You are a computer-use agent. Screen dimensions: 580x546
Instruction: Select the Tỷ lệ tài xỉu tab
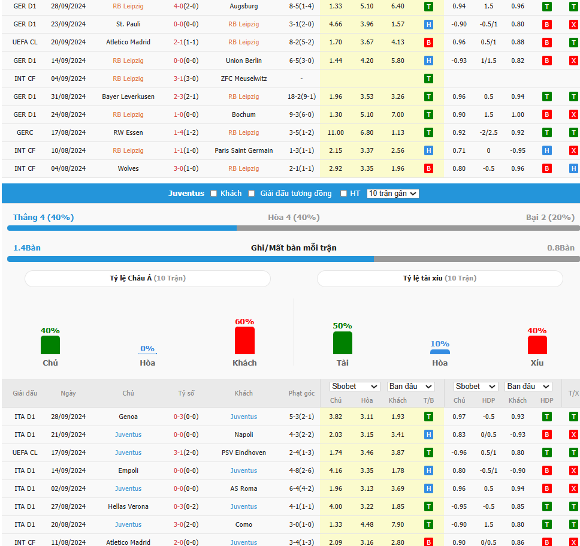[x=440, y=279]
